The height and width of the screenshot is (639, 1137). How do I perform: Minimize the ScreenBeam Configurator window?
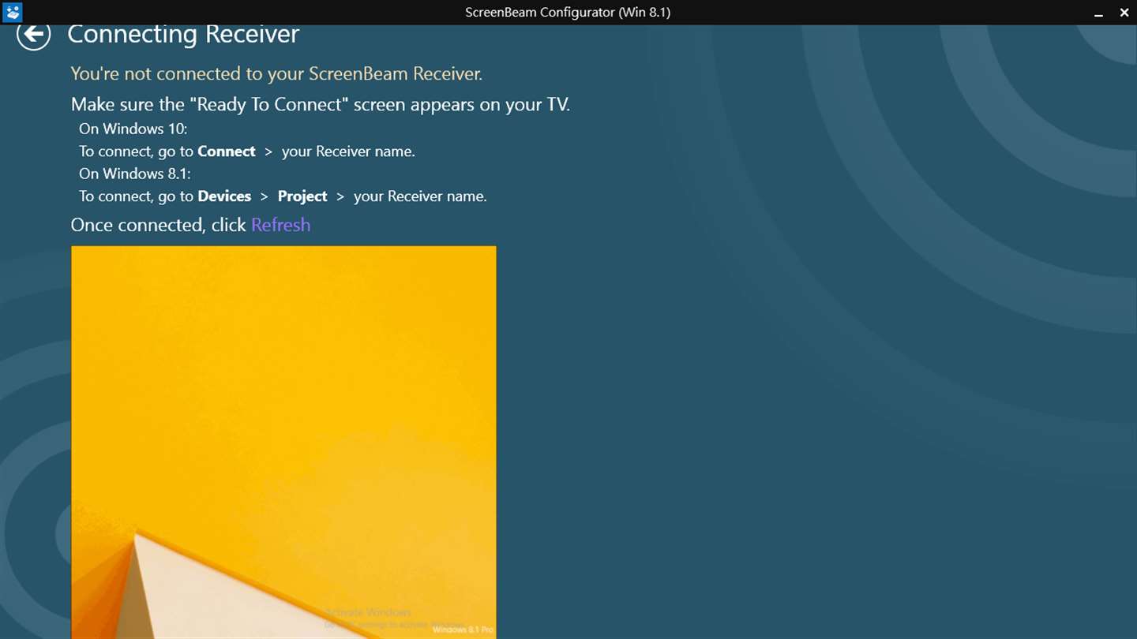pos(1098,13)
